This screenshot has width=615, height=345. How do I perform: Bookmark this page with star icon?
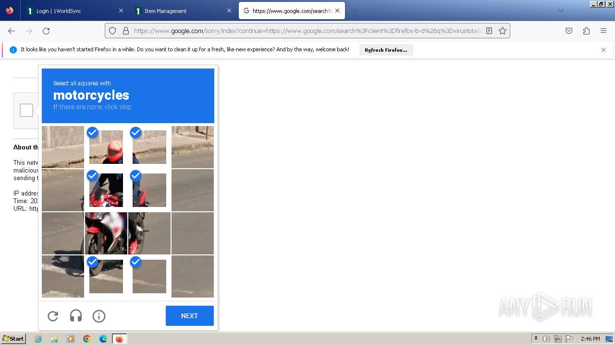(x=503, y=31)
